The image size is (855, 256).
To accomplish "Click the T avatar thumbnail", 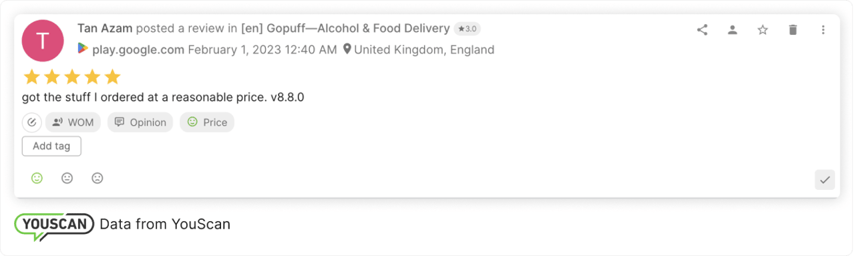I will (x=43, y=40).
